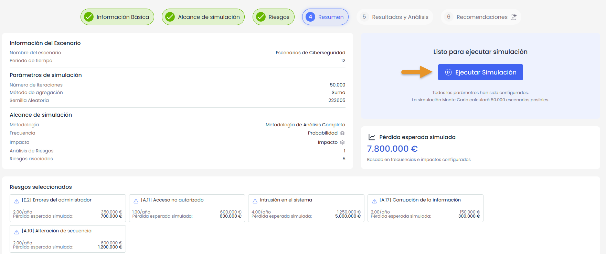
Task: Open the Información Básica step
Action: pos(117,17)
